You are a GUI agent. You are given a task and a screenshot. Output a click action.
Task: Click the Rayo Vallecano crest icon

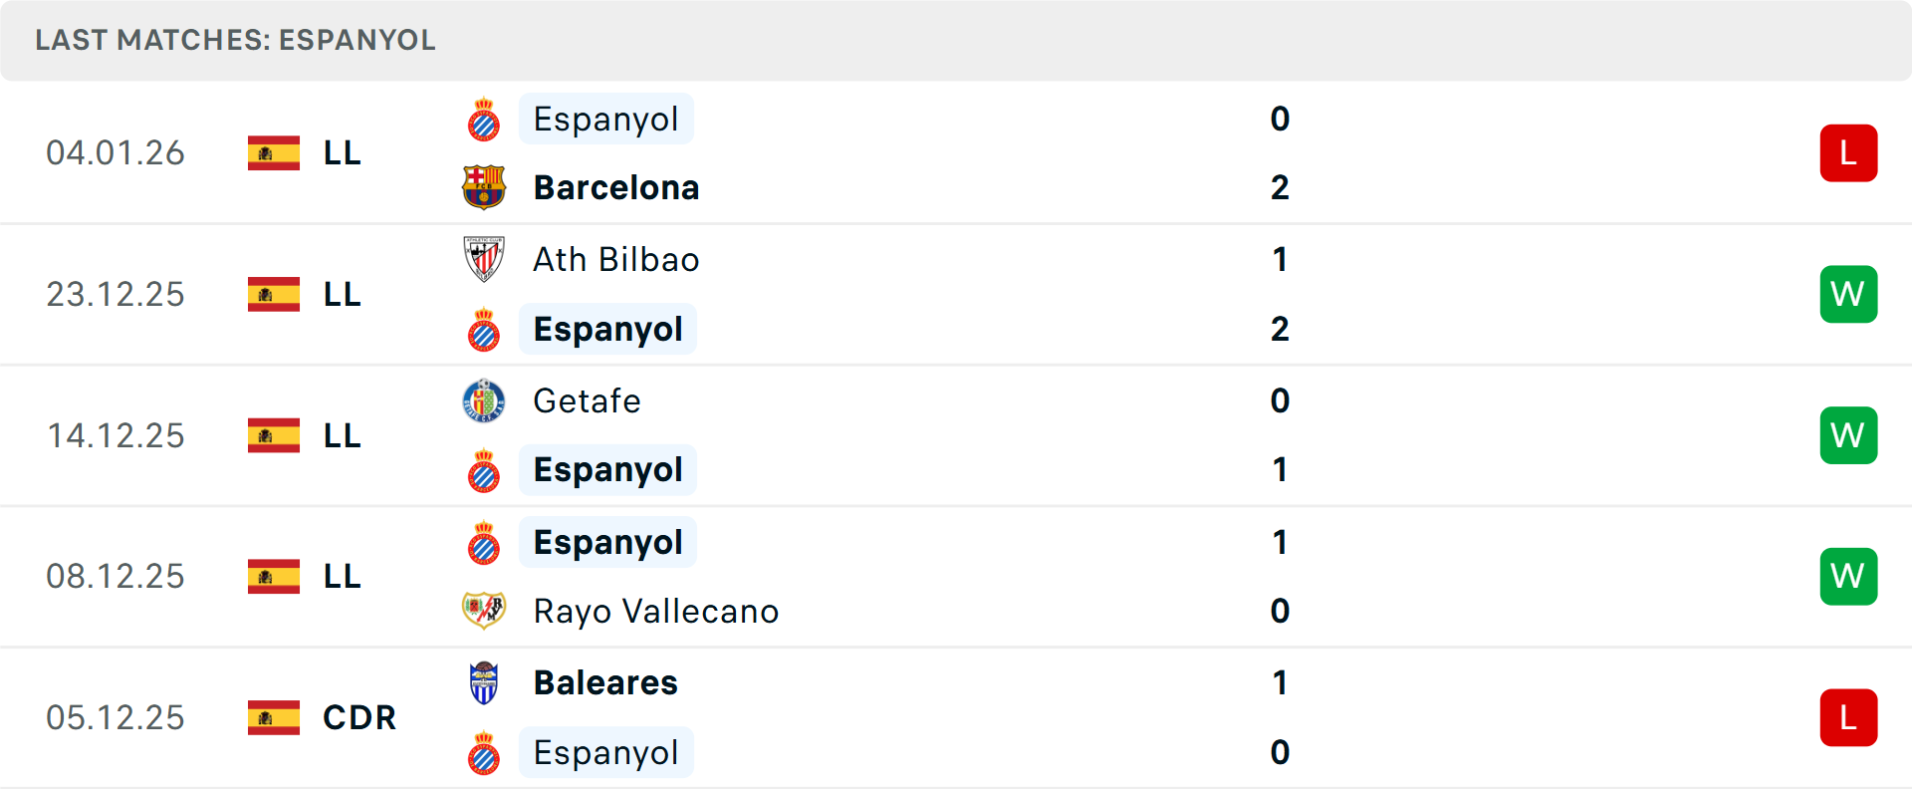coord(484,611)
